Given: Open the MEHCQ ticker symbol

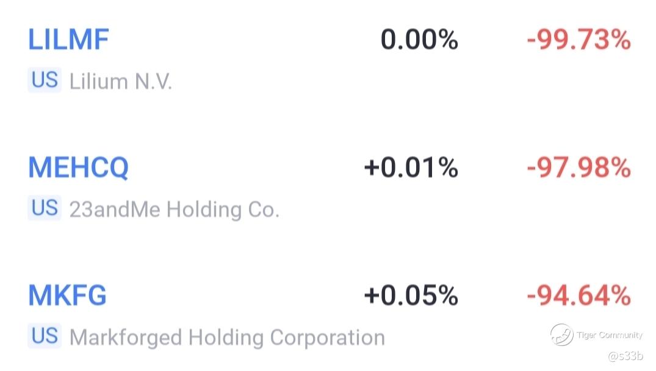Looking at the screenshot, I should point(78,168).
